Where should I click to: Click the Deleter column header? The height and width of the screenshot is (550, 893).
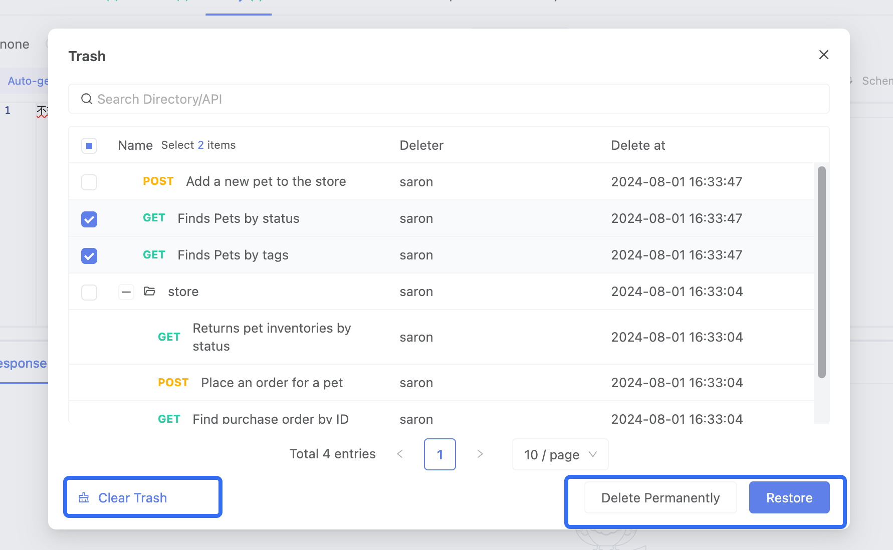tap(421, 145)
